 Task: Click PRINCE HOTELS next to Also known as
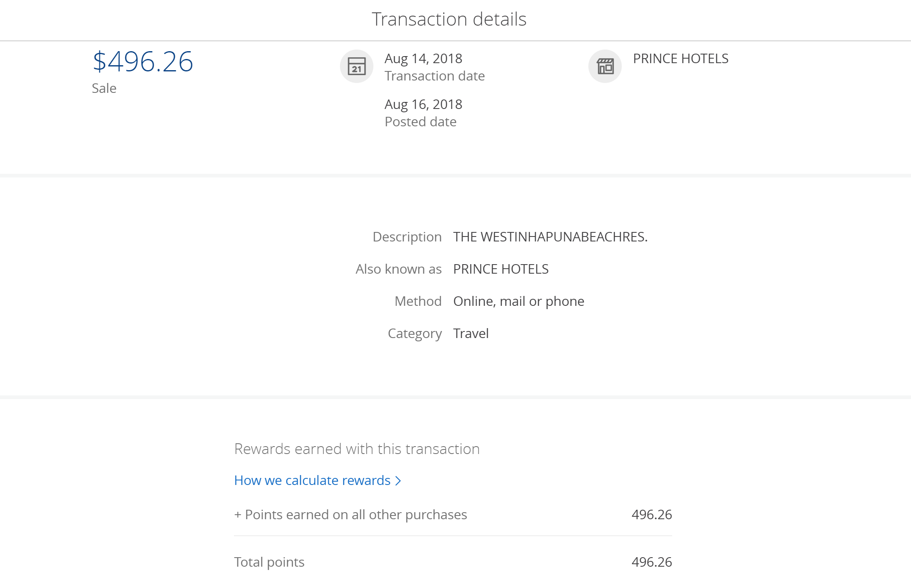500,269
